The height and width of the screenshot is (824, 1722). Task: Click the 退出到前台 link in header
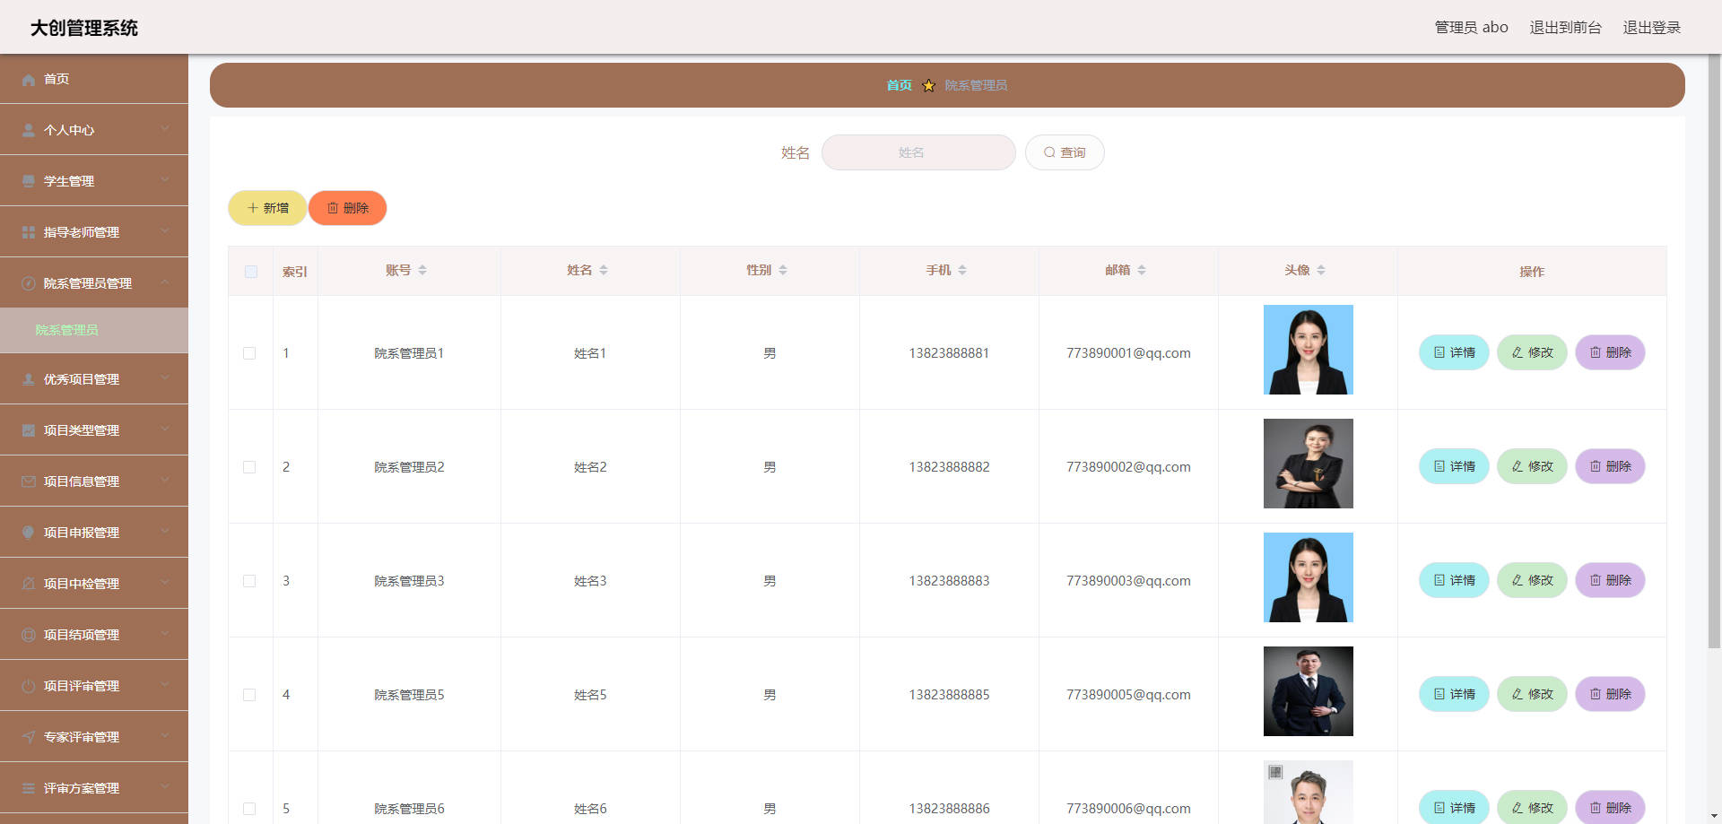tap(1565, 28)
